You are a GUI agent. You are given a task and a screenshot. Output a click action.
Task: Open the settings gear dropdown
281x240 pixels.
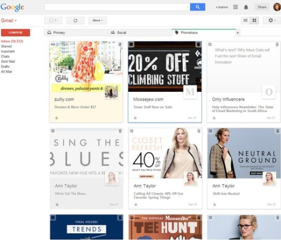(272, 20)
